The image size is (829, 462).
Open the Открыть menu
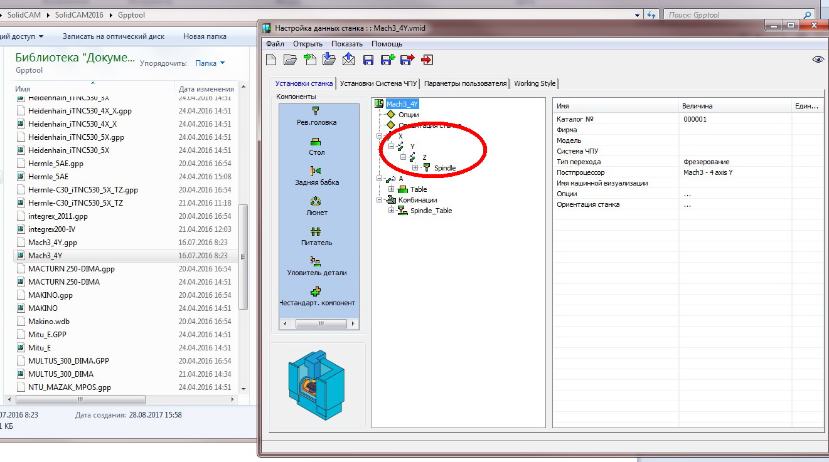point(308,44)
